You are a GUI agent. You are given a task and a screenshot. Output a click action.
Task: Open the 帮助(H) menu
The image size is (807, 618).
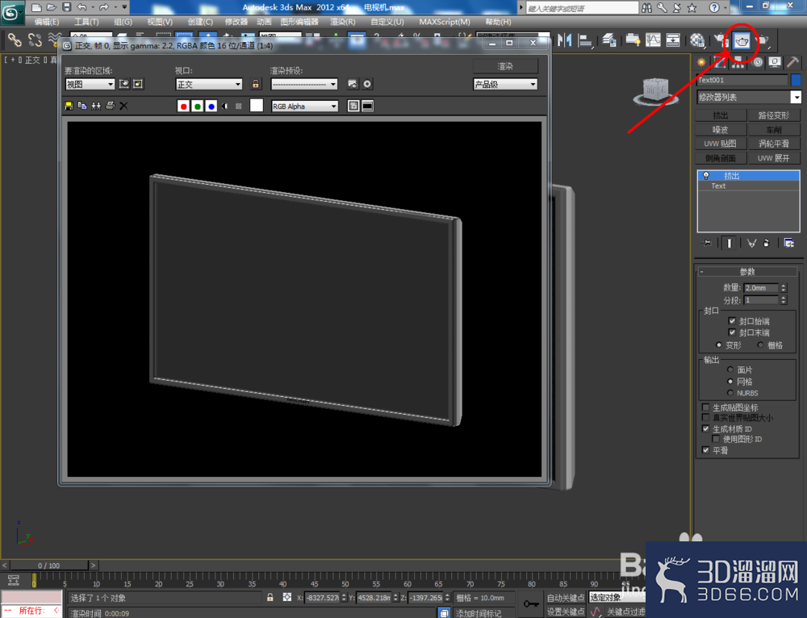498,22
